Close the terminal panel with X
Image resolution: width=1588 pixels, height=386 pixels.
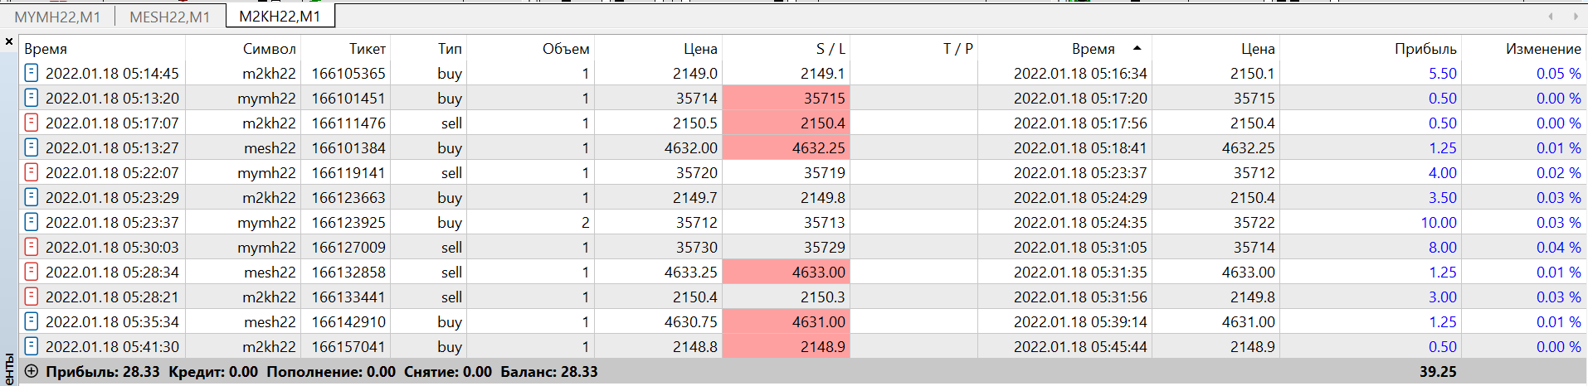point(9,41)
